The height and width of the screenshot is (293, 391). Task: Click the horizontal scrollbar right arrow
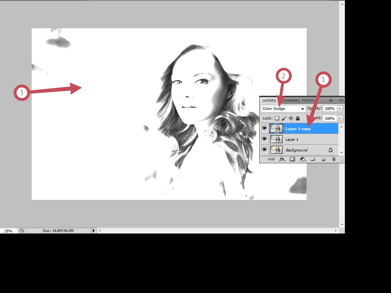336,231
